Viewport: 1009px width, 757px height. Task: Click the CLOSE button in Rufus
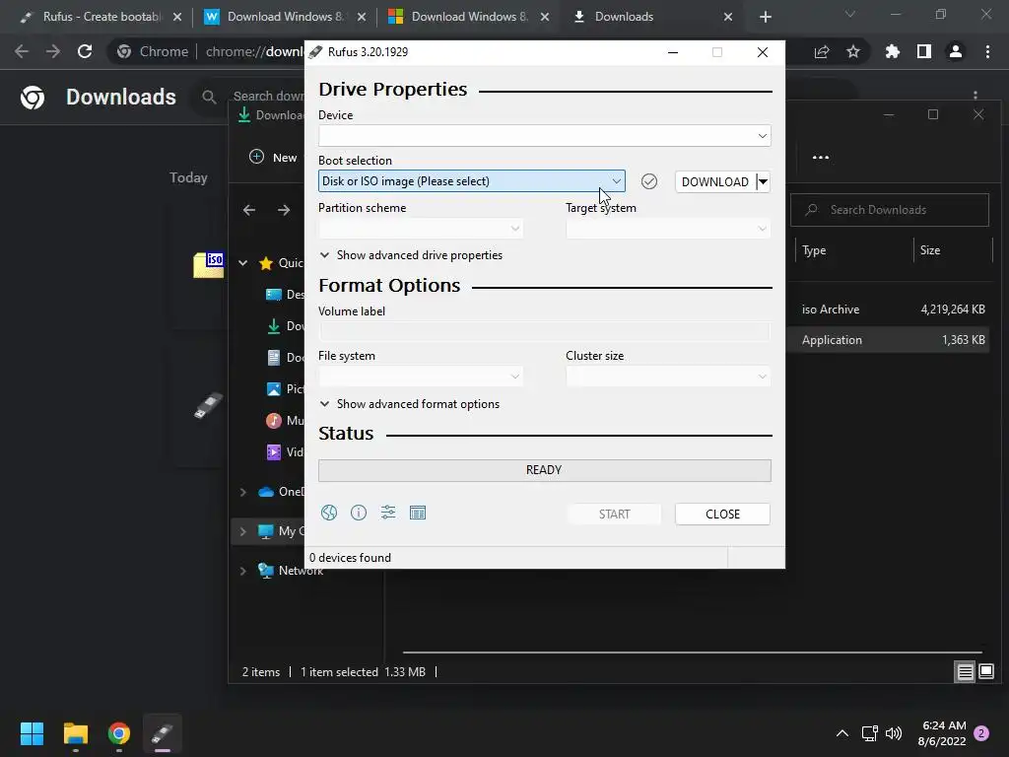tap(722, 514)
